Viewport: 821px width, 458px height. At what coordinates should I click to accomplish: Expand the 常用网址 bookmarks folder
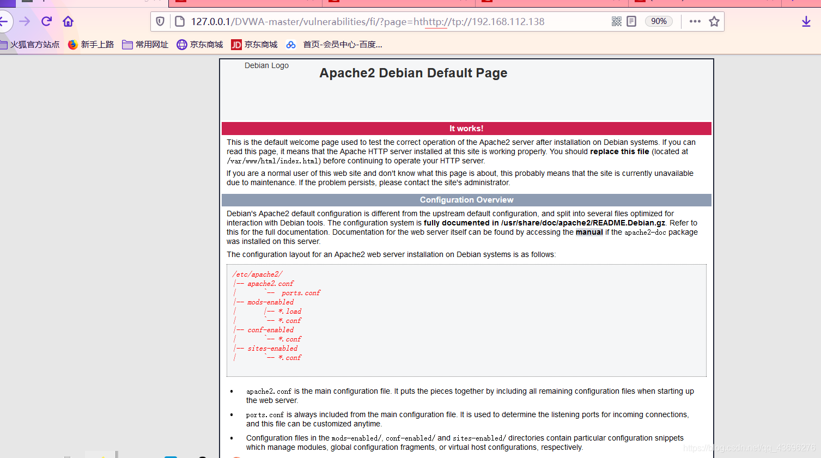(x=145, y=45)
